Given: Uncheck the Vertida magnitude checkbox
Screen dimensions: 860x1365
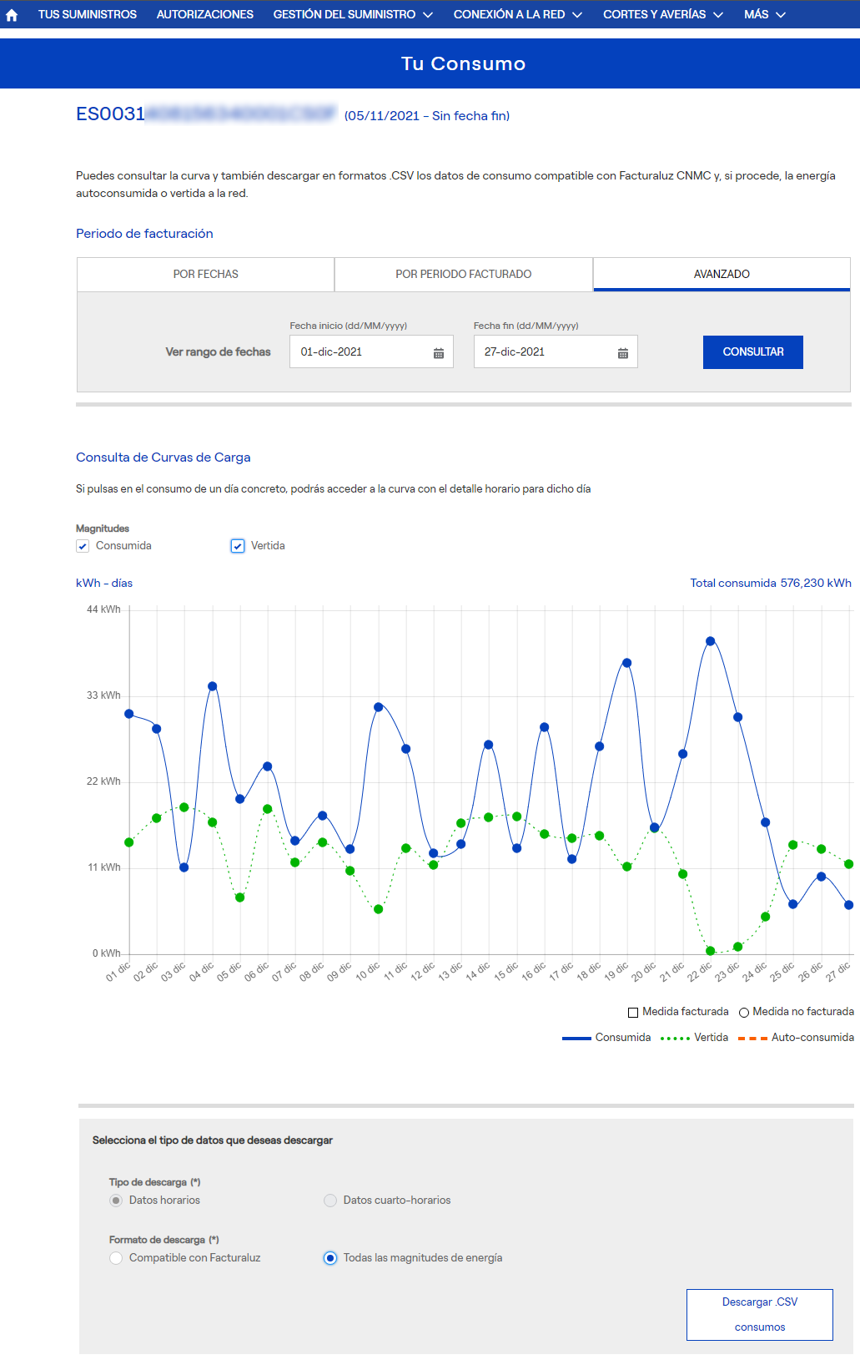Looking at the screenshot, I should pos(238,546).
